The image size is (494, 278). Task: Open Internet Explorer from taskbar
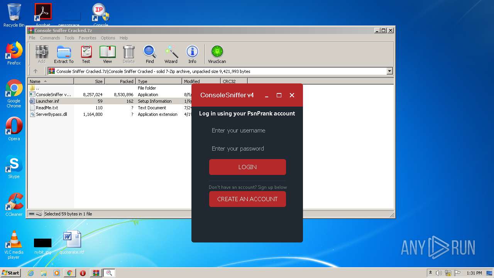click(30, 273)
